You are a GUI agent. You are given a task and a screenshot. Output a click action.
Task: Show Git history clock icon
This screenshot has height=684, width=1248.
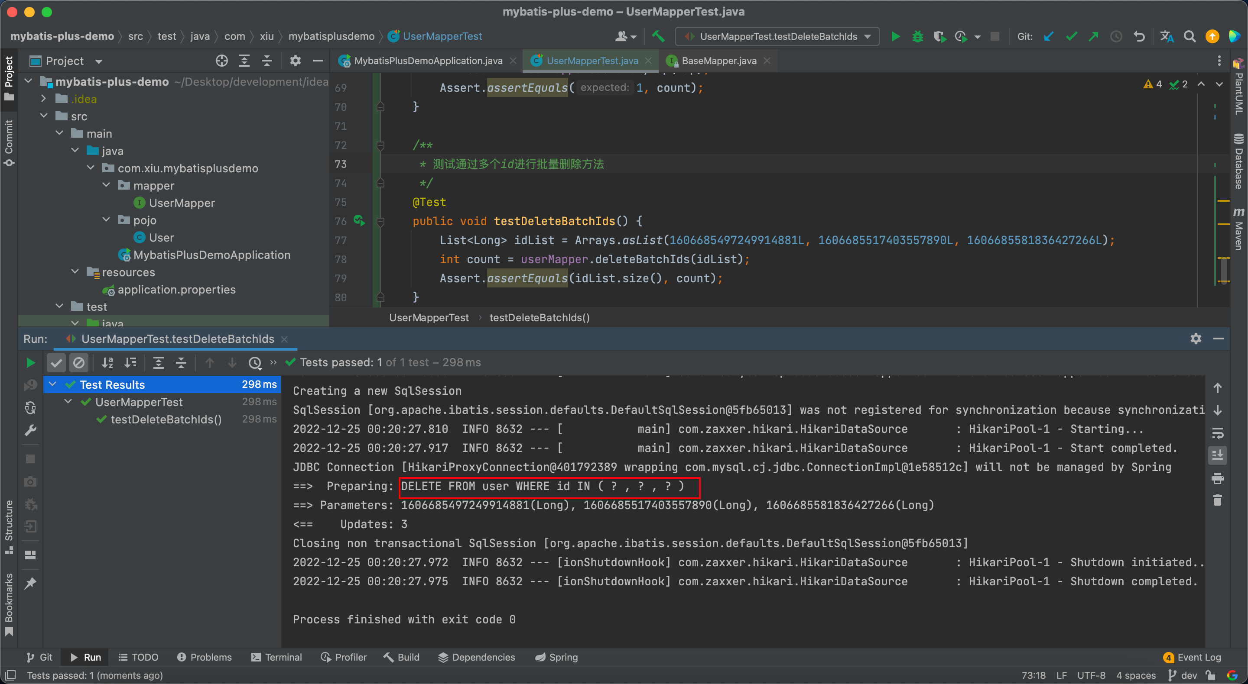[x=1116, y=36]
